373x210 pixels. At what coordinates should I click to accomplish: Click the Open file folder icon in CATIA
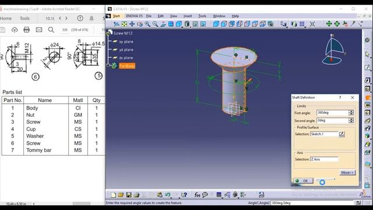121,195
